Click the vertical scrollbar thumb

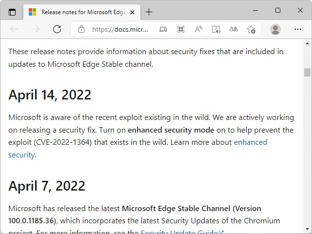[x=307, y=72]
